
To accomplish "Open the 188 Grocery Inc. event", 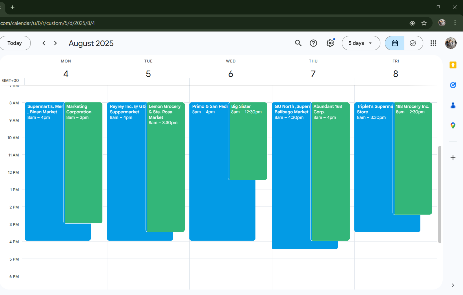I will 413,158.
